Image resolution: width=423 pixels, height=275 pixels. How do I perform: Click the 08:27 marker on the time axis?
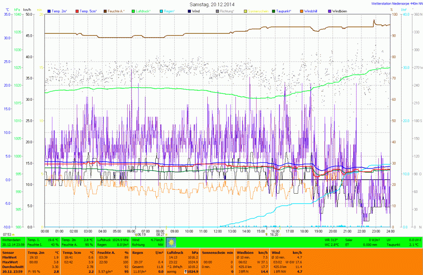[160, 234]
